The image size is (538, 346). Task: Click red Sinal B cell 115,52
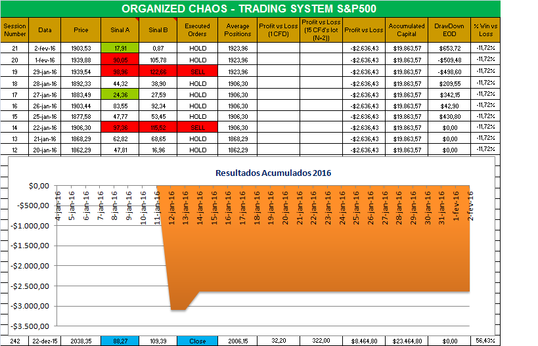tap(158, 127)
